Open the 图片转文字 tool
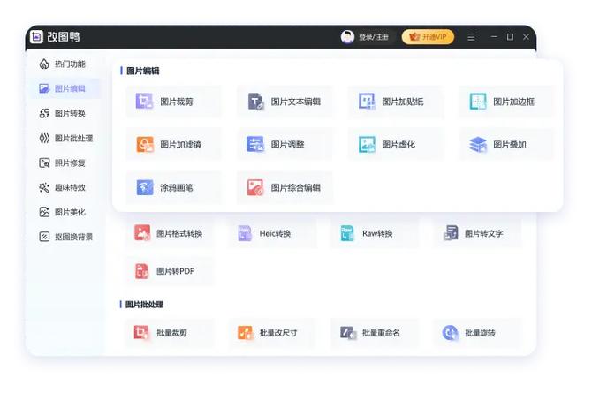This screenshot has height=393, width=592. 478,233
